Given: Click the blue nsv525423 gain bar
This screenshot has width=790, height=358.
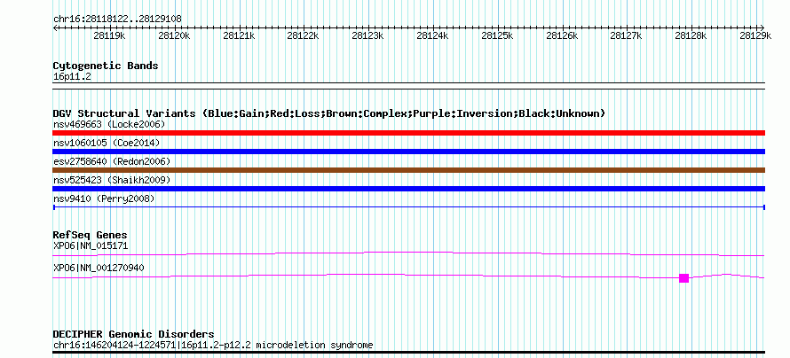Looking at the screenshot, I should pyautogui.click(x=408, y=189).
